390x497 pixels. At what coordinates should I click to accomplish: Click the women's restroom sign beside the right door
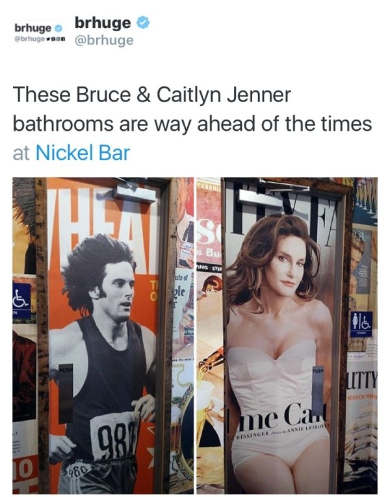coord(361,324)
